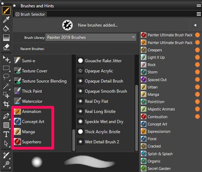Select the Opaque Smooth Brush variant
This screenshot has width=202, height=172.
106,91
